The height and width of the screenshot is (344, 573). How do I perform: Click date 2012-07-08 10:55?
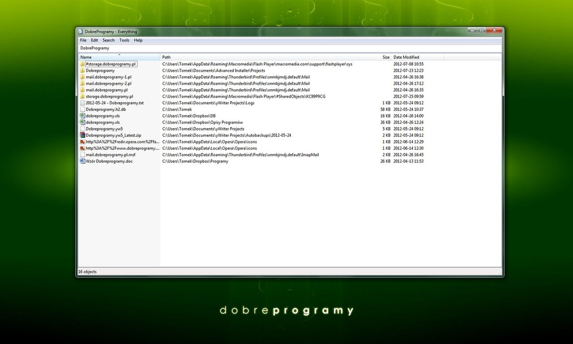pos(409,64)
